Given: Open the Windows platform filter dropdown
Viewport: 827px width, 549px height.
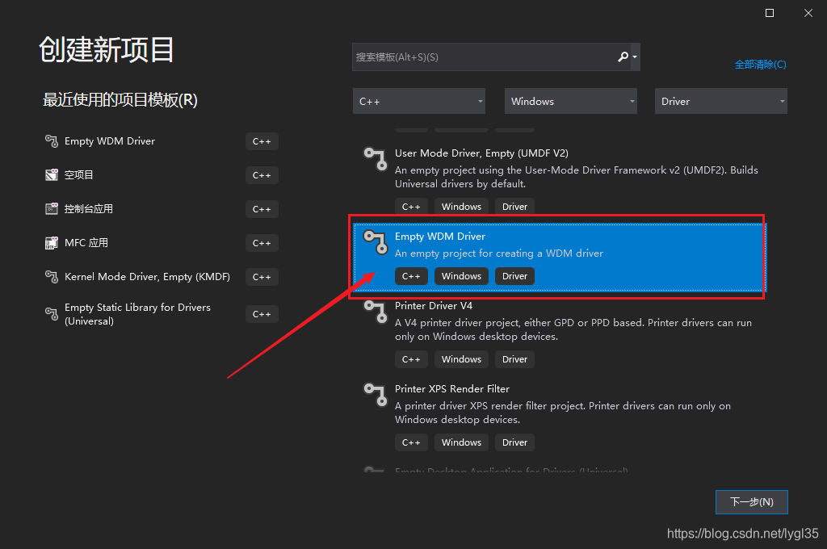Looking at the screenshot, I should tap(571, 101).
